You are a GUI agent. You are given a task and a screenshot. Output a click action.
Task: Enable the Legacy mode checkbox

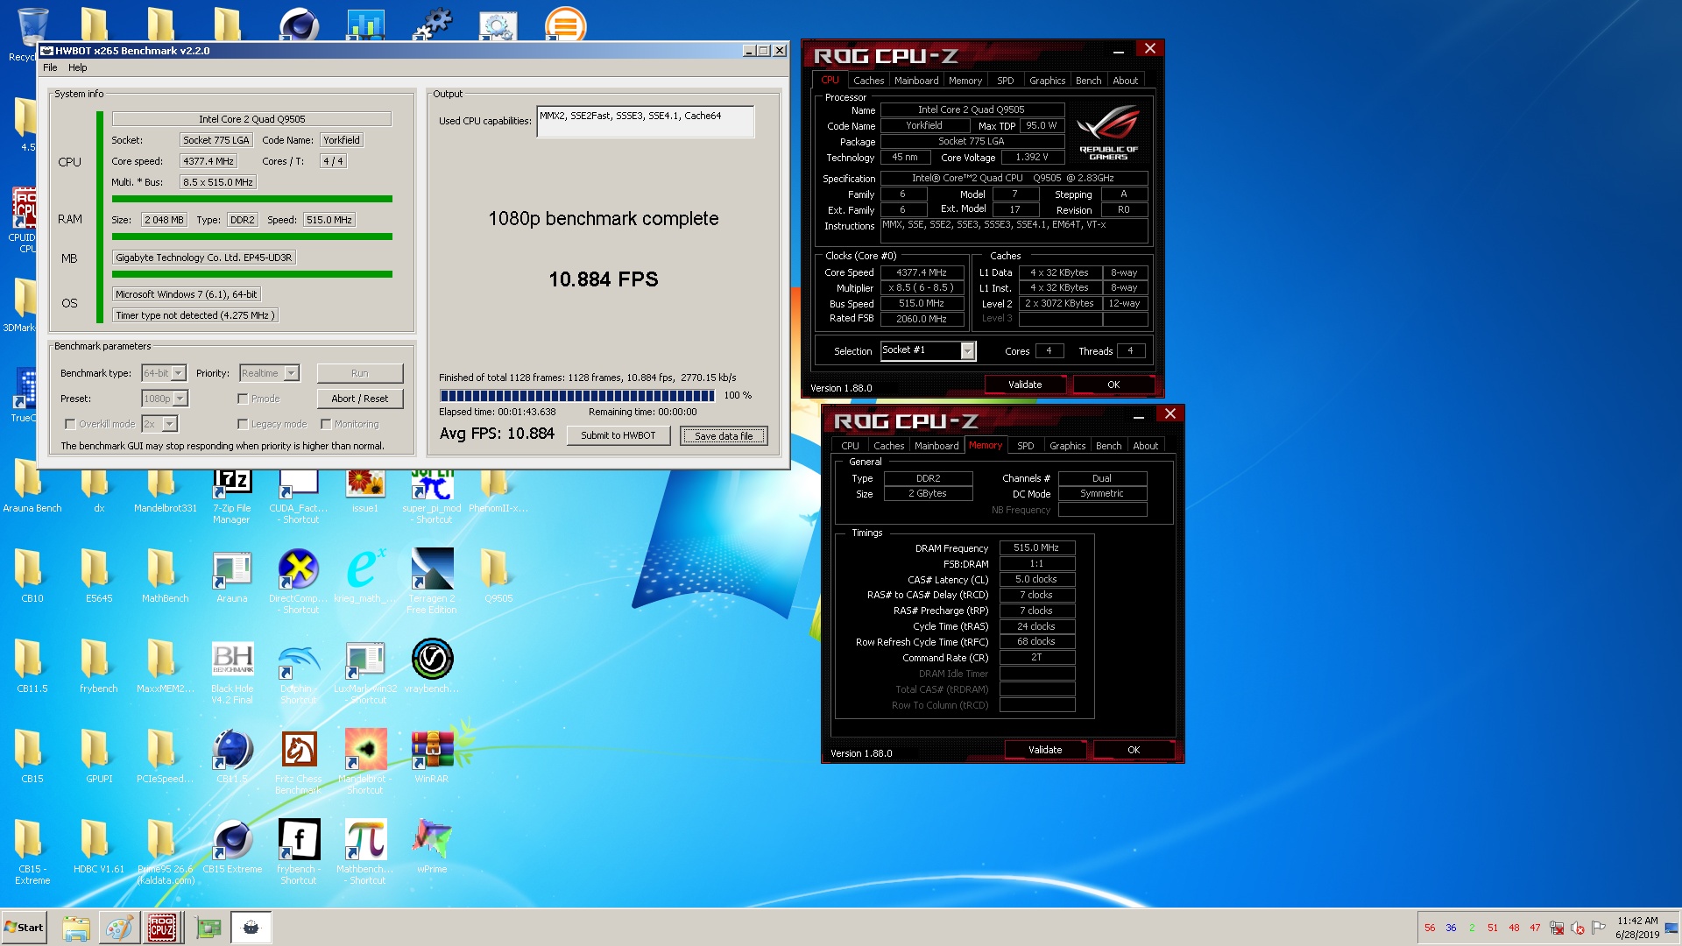(x=243, y=424)
